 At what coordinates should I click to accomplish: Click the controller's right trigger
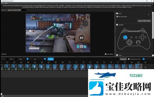[x=143, y=29]
